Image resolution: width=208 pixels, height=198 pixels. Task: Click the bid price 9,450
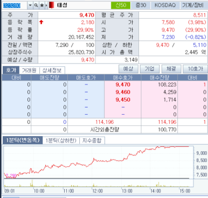123,100
